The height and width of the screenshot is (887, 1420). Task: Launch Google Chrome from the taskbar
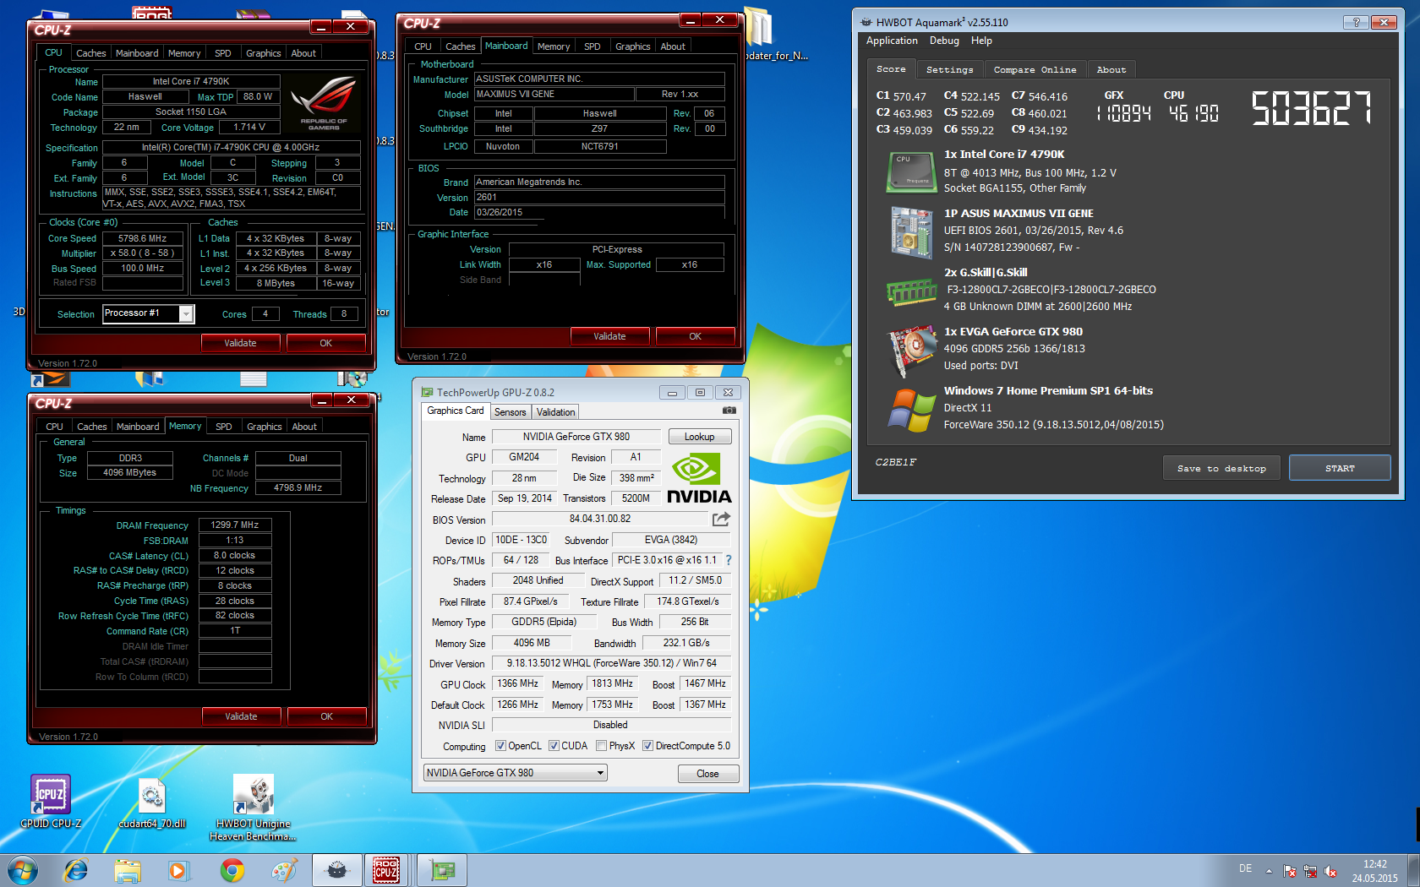pyautogui.click(x=232, y=870)
